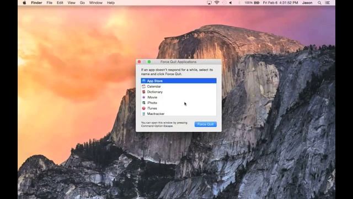Screen dimensions: 353x199
Task: Select iMovie's star icon row
Action: click(179, 97)
